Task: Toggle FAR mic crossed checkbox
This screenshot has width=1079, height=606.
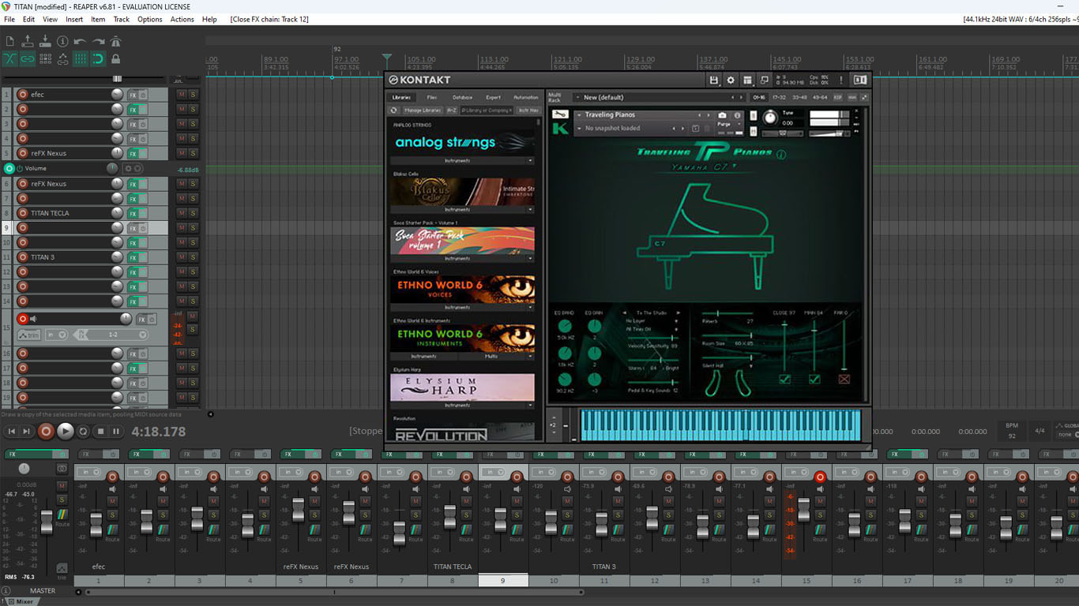Action: point(844,380)
